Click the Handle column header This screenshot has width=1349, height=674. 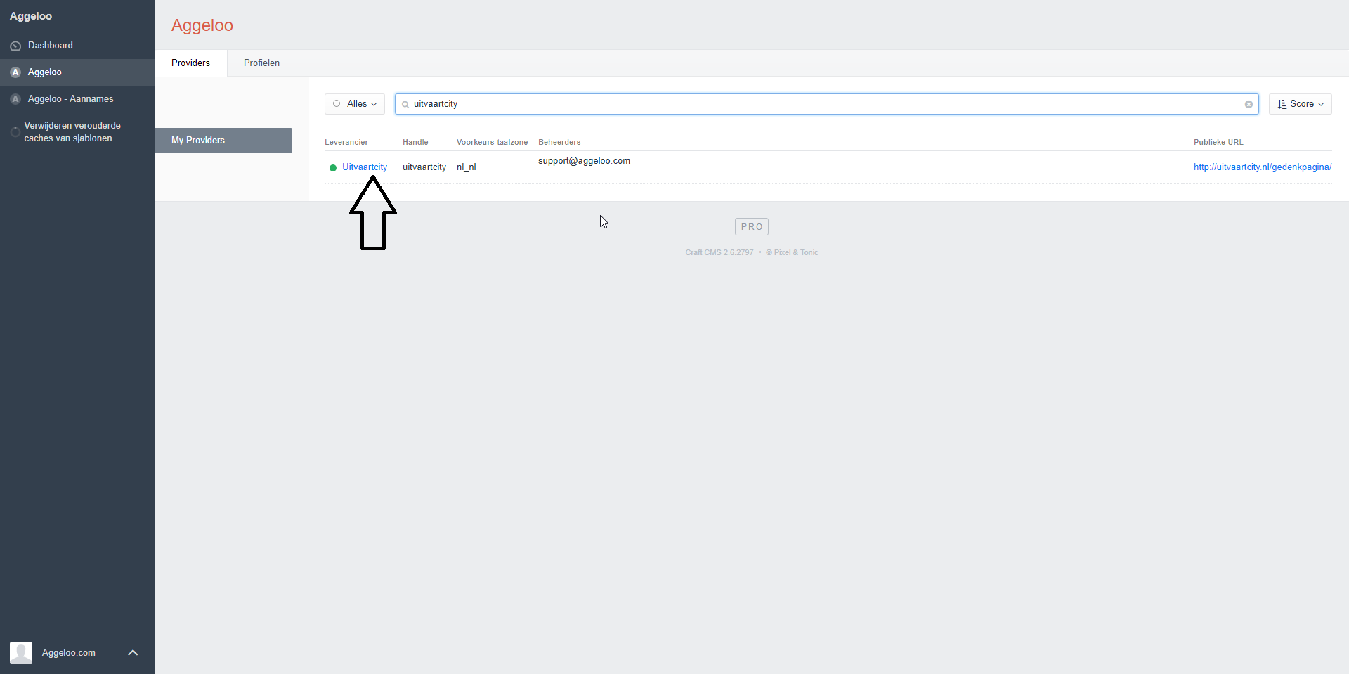coord(415,142)
